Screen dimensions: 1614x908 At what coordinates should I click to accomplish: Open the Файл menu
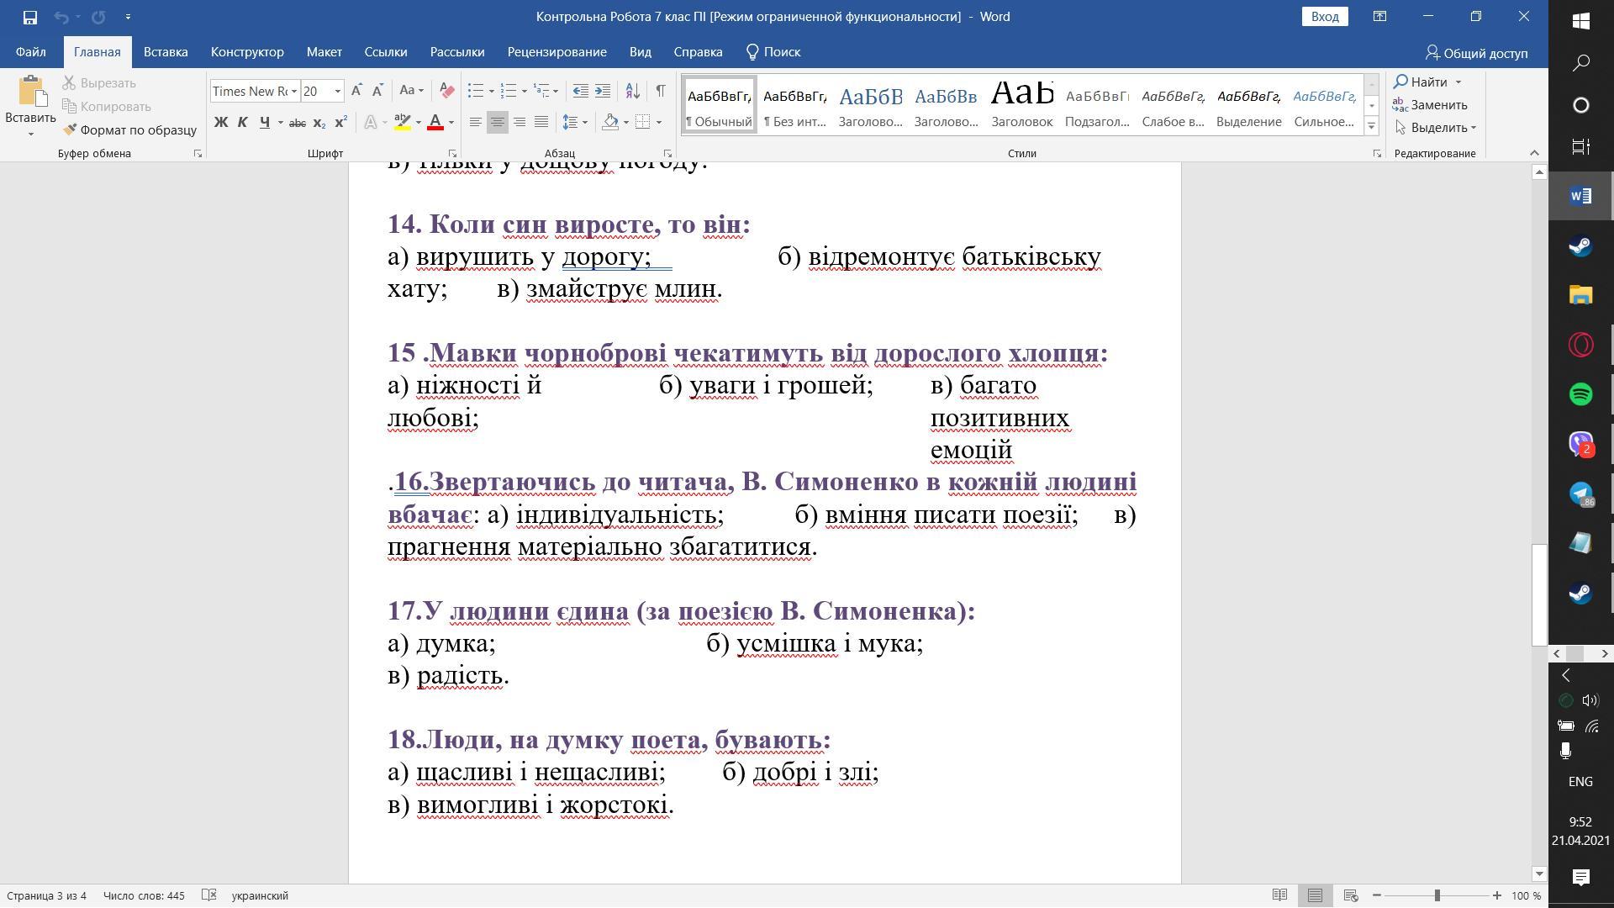coord(30,52)
